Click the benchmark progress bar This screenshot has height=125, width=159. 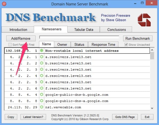click(x=79, y=37)
